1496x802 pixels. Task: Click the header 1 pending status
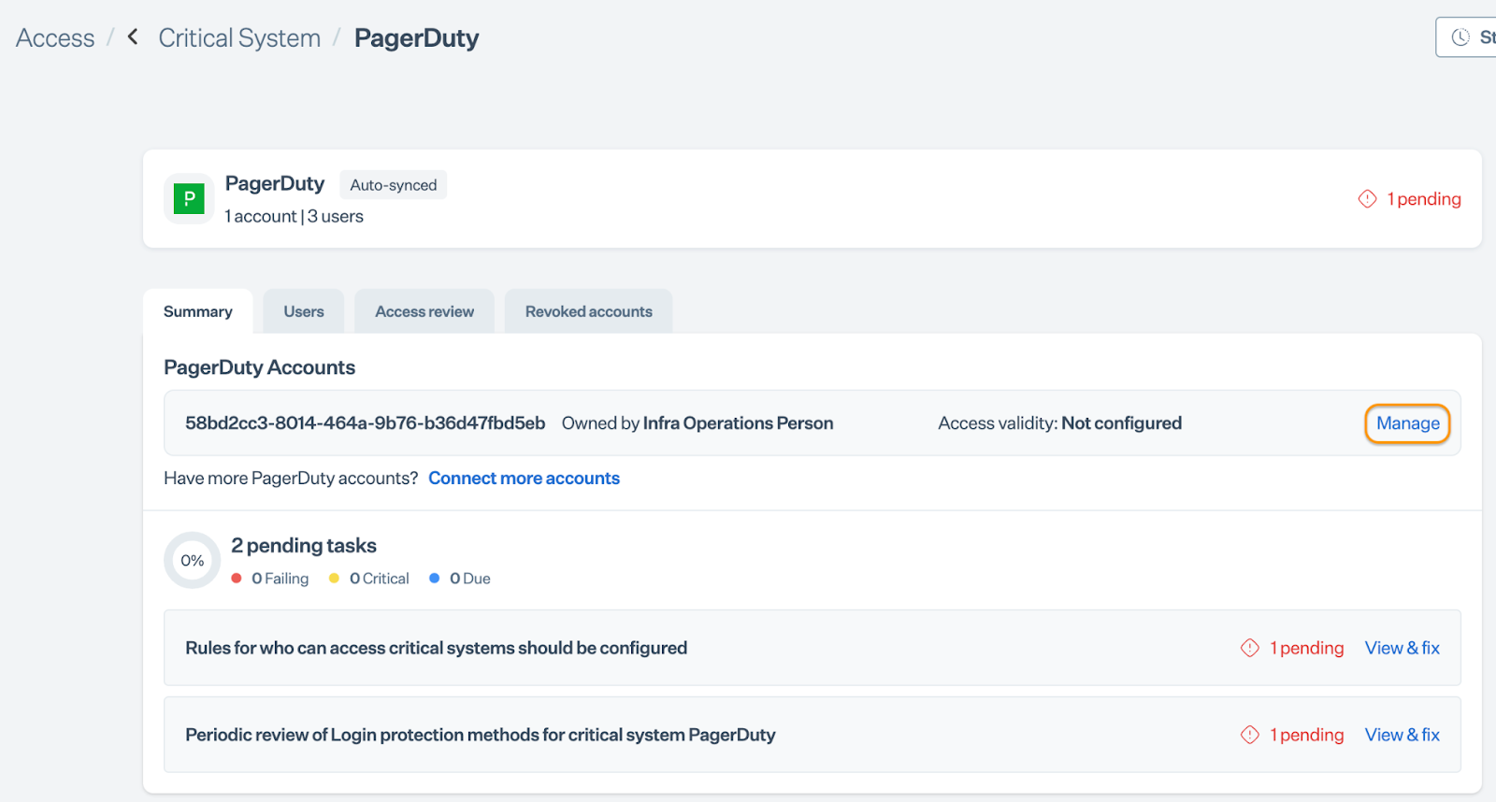coord(1410,199)
